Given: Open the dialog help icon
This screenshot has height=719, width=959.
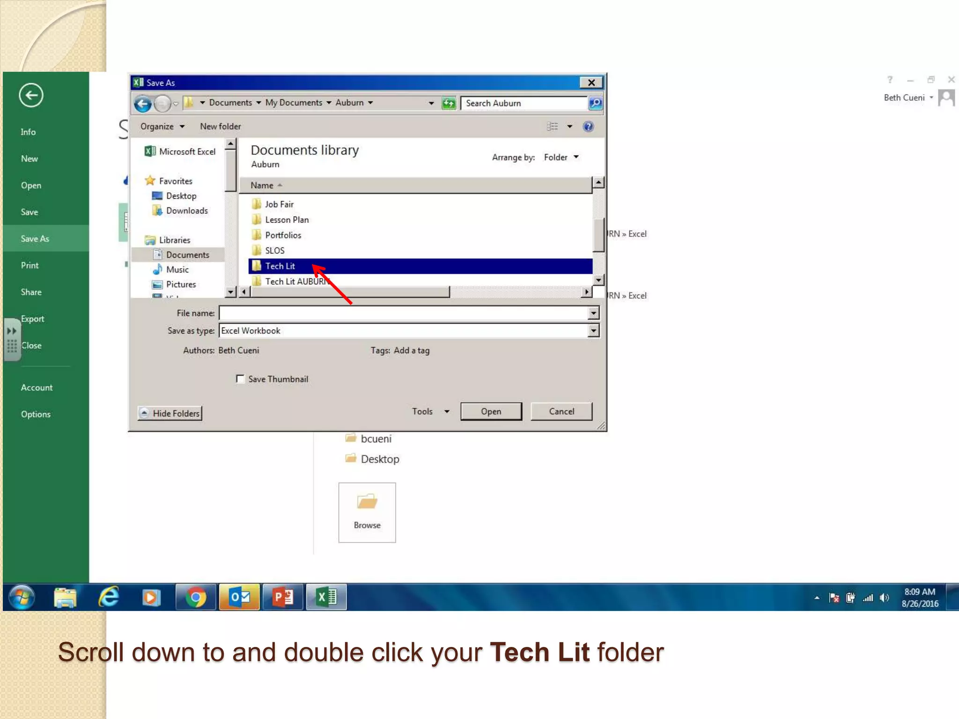Looking at the screenshot, I should 588,126.
